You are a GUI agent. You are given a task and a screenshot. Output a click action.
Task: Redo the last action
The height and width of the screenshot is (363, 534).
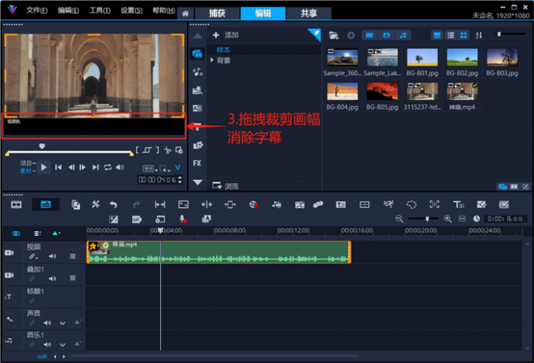coord(137,204)
